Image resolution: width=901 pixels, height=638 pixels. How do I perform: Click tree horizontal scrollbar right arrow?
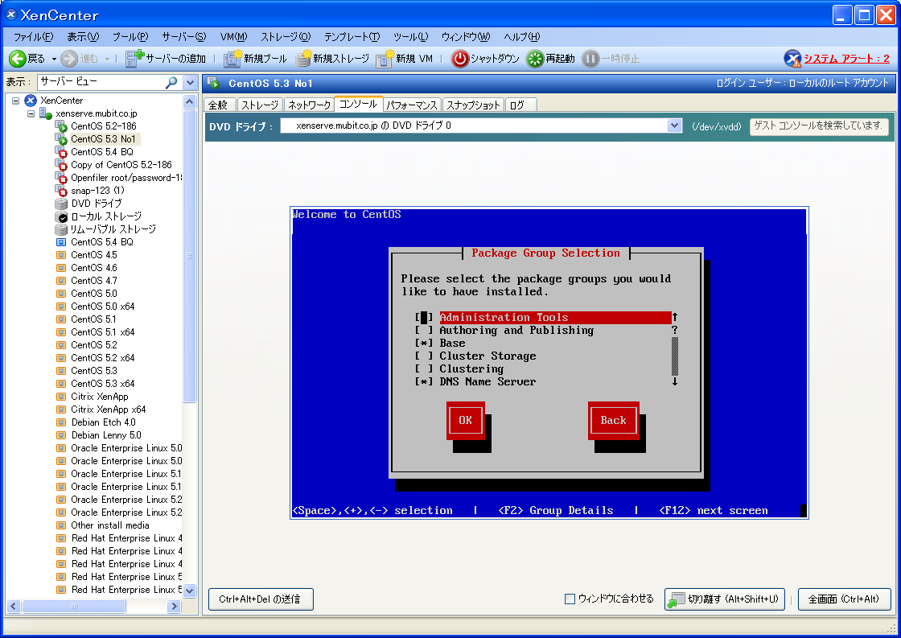pyautogui.click(x=174, y=607)
